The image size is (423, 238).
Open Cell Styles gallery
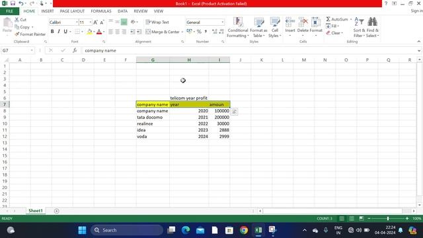point(275,28)
